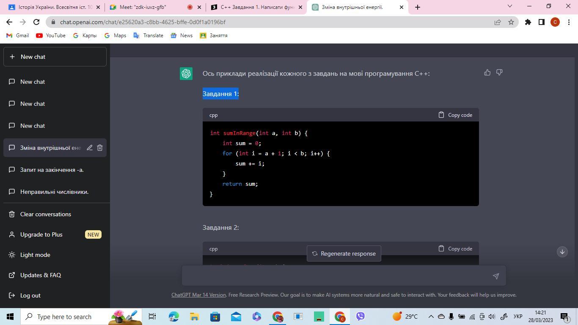This screenshot has height=325, width=578.
Task: Open Chrome tab search dropdown arrow
Action: (x=509, y=6)
